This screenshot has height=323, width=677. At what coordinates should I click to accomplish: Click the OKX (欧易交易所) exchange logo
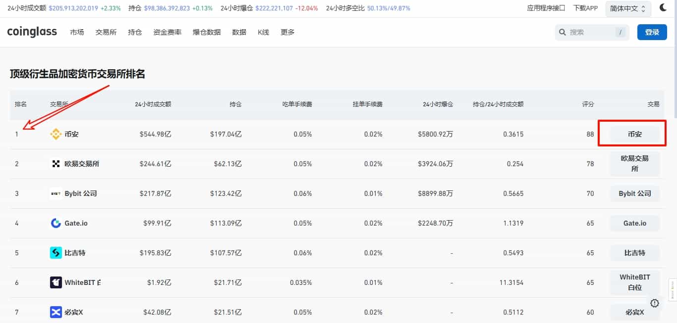coord(56,163)
